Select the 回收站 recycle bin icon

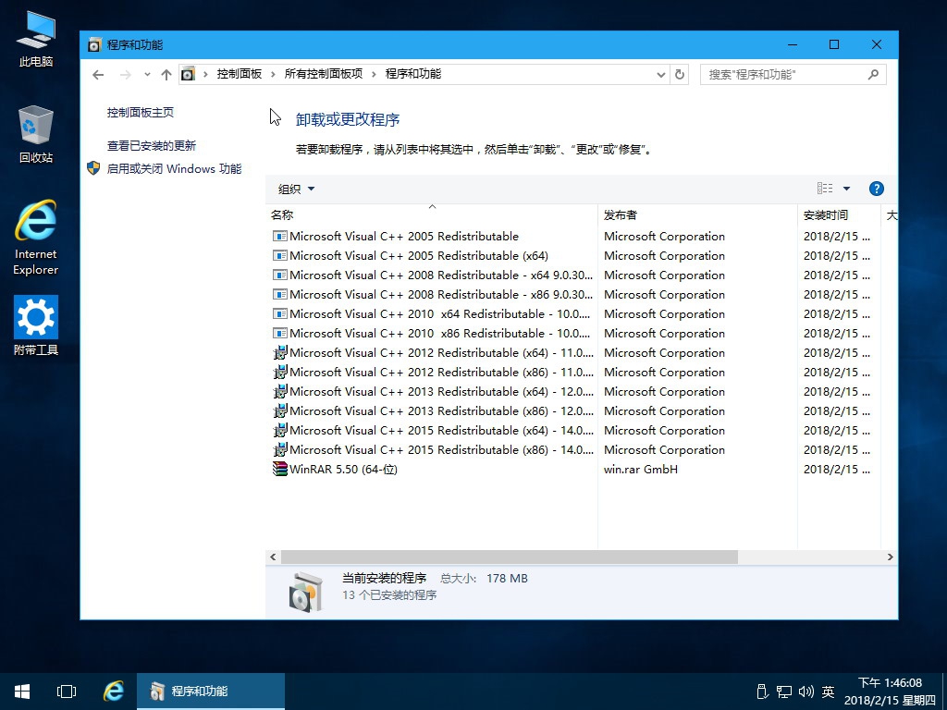tap(36, 134)
